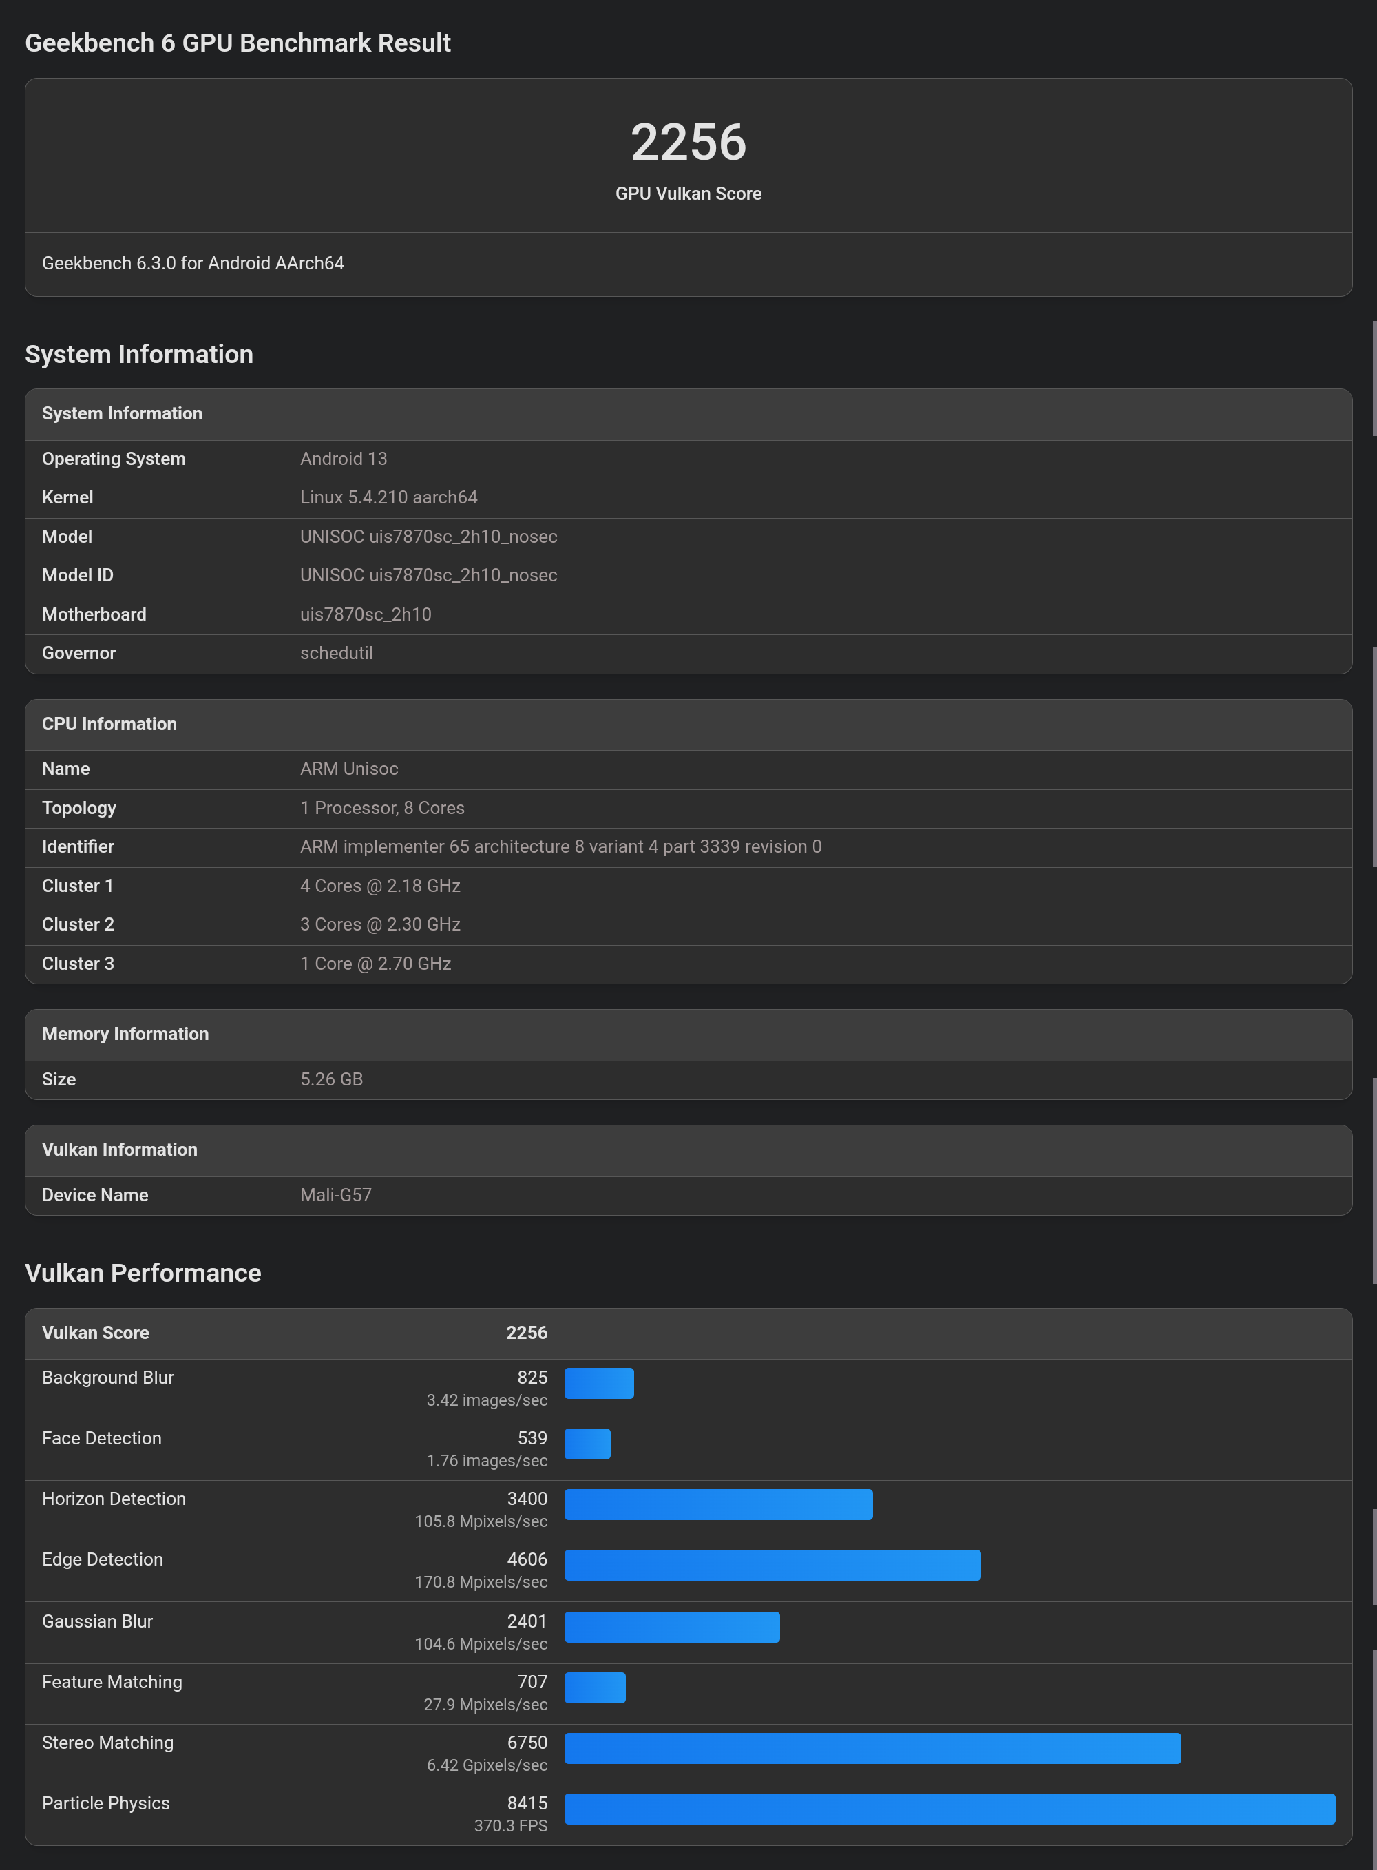1377x1870 pixels.
Task: Select the 5.26 GB memory size value
Action: point(331,1079)
